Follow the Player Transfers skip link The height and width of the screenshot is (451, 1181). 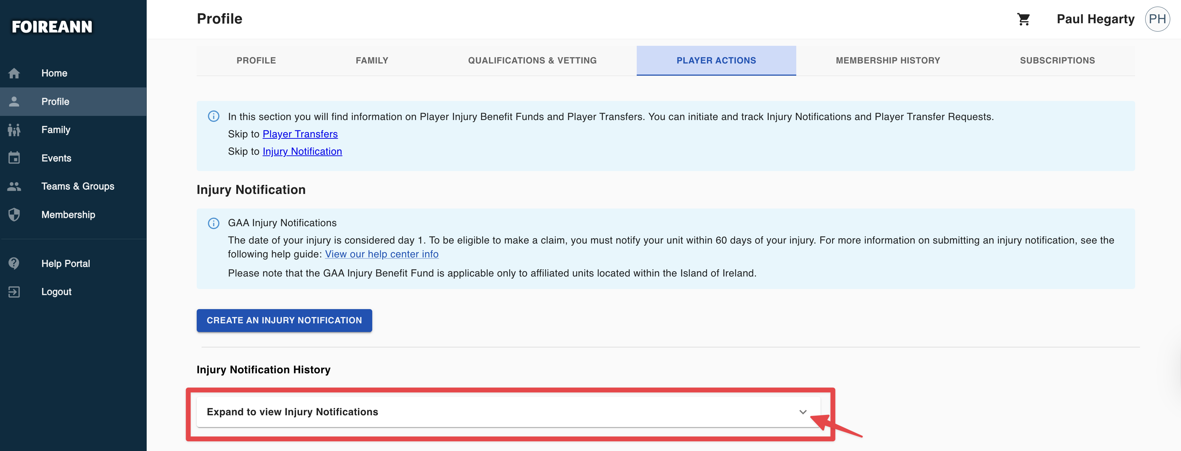300,134
